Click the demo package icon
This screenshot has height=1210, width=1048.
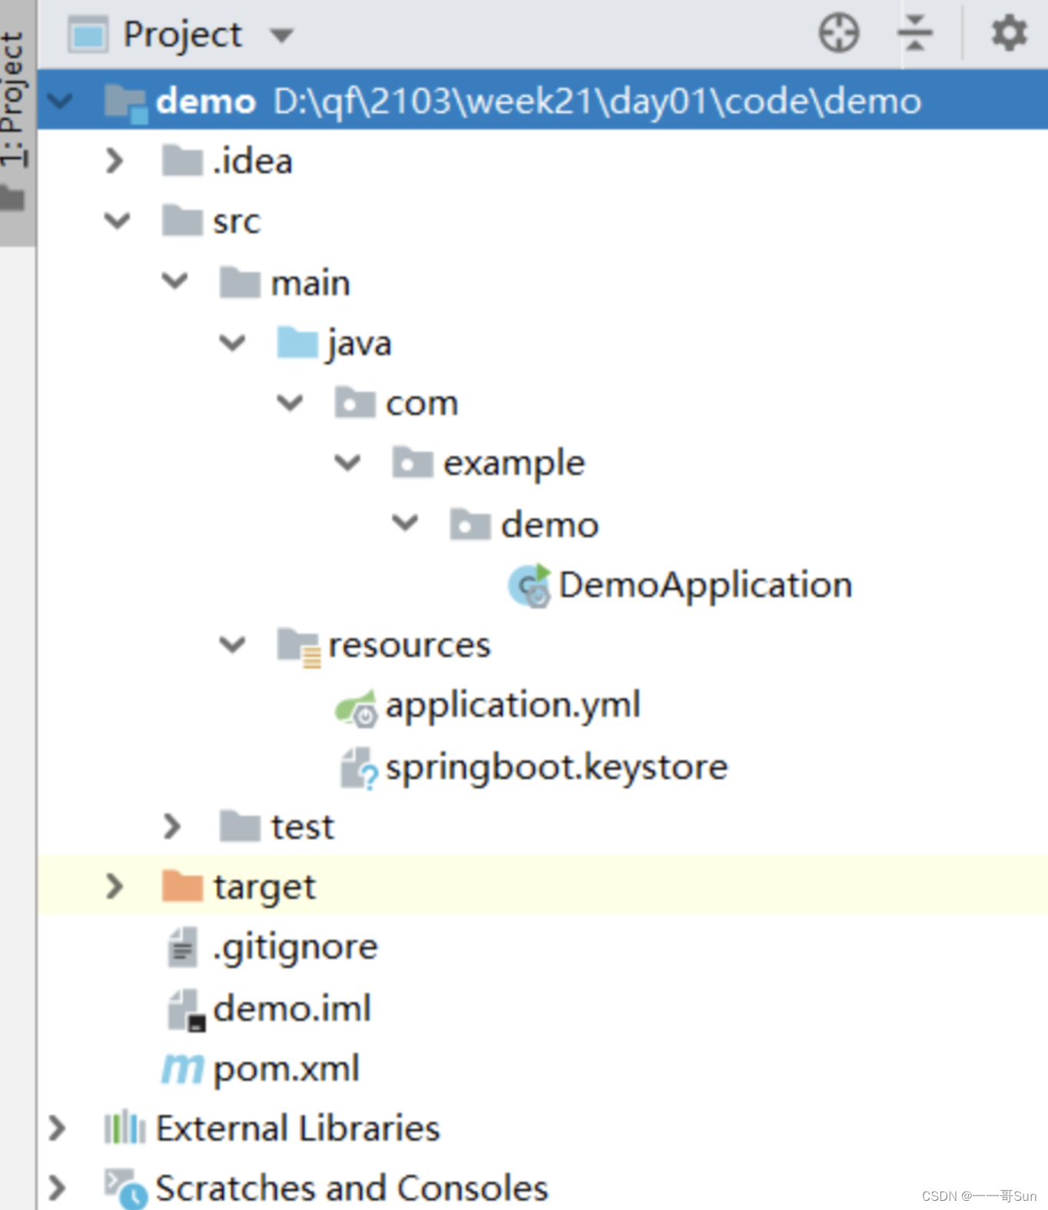470,524
